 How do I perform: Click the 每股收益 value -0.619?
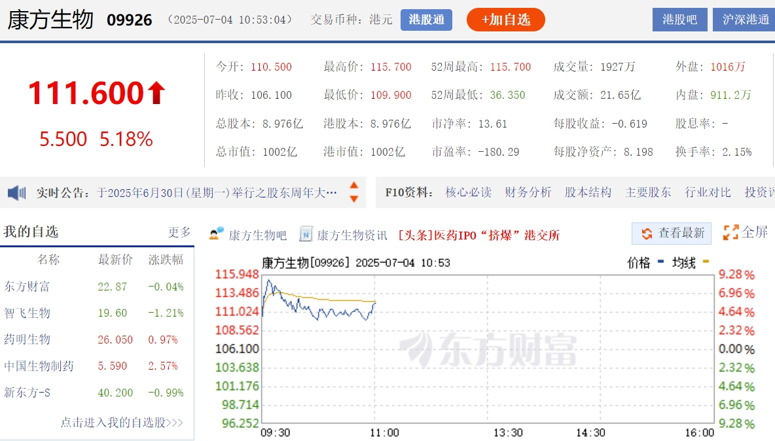point(629,124)
